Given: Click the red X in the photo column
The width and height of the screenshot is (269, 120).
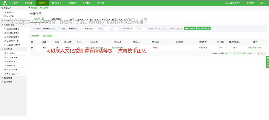Looking at the screenshot, I should click(57, 48).
